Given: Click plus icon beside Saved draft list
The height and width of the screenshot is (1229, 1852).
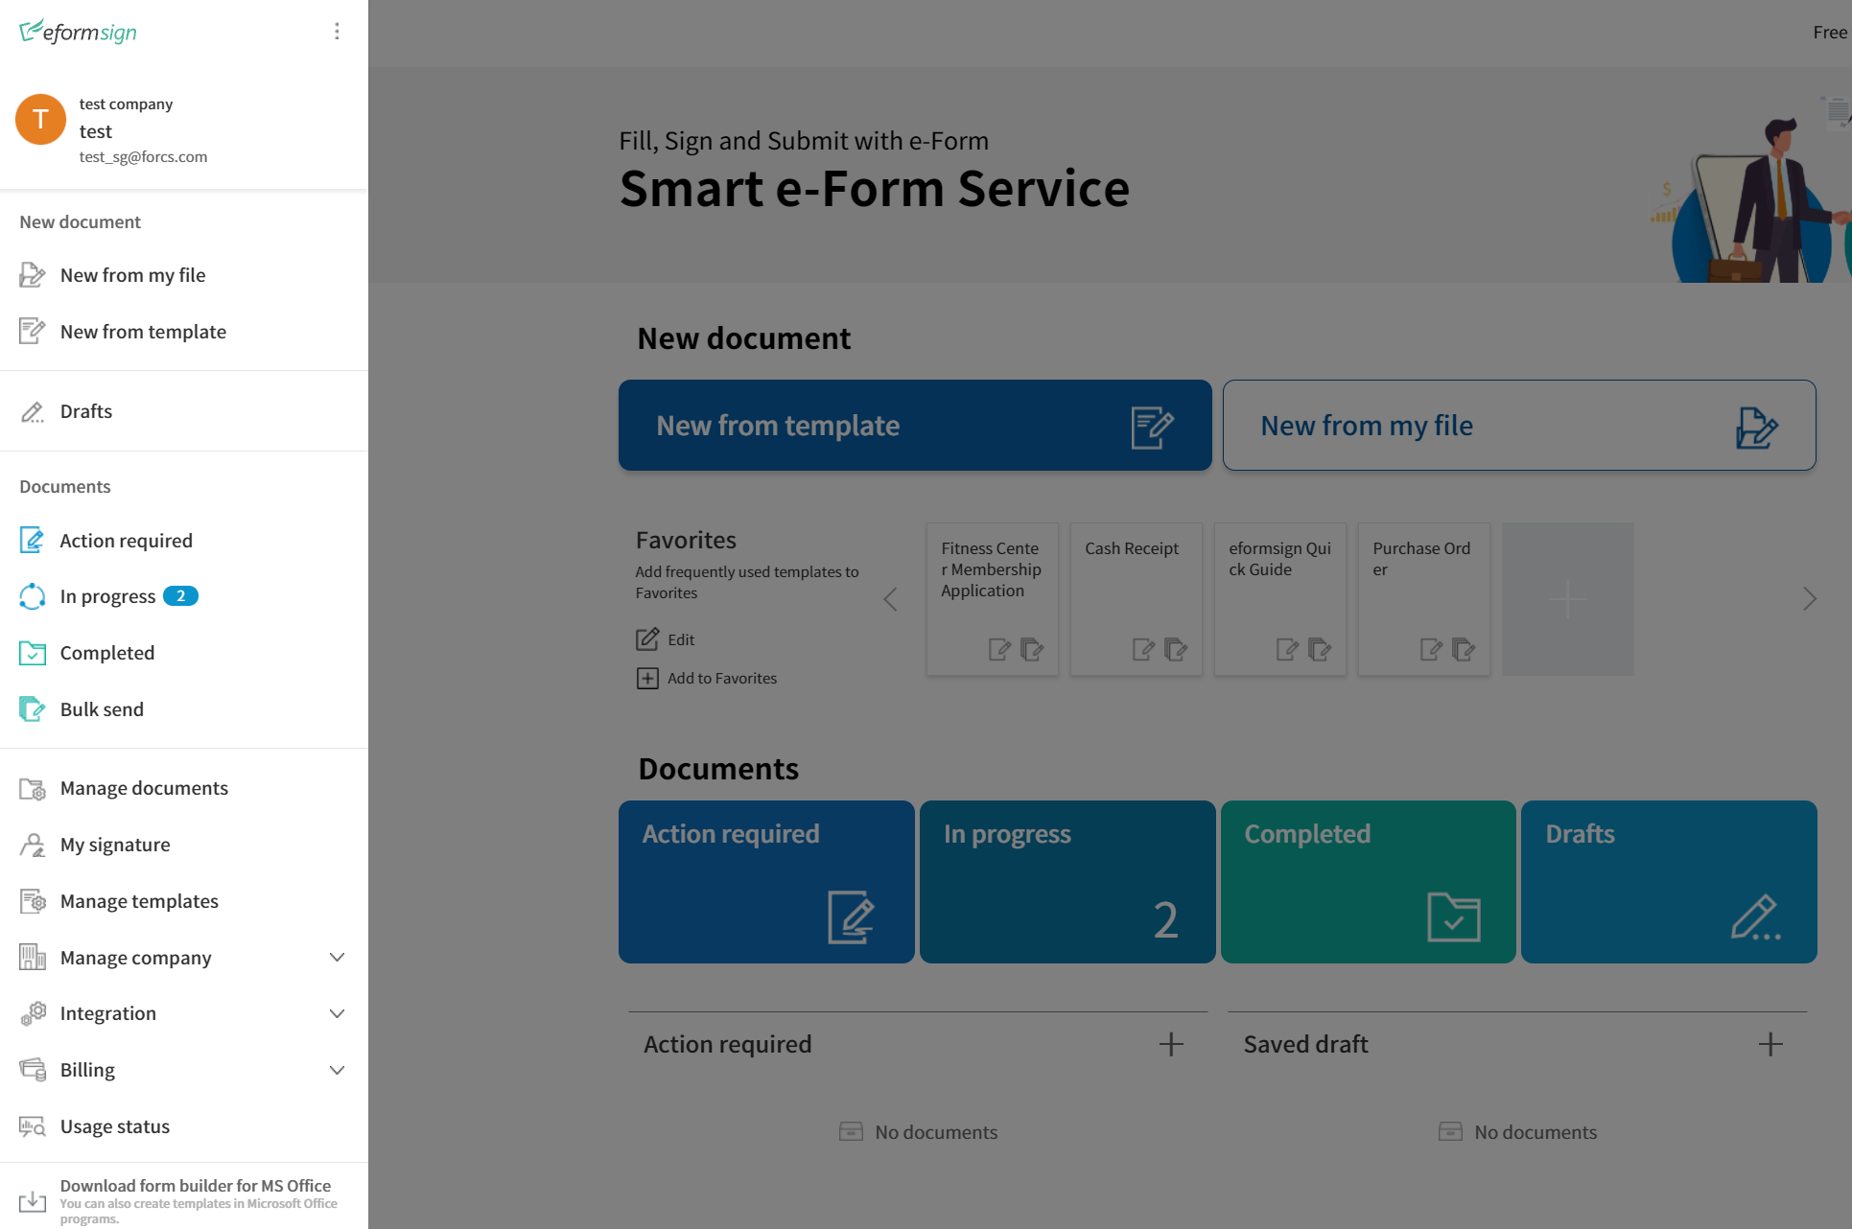Looking at the screenshot, I should click(x=1770, y=1044).
